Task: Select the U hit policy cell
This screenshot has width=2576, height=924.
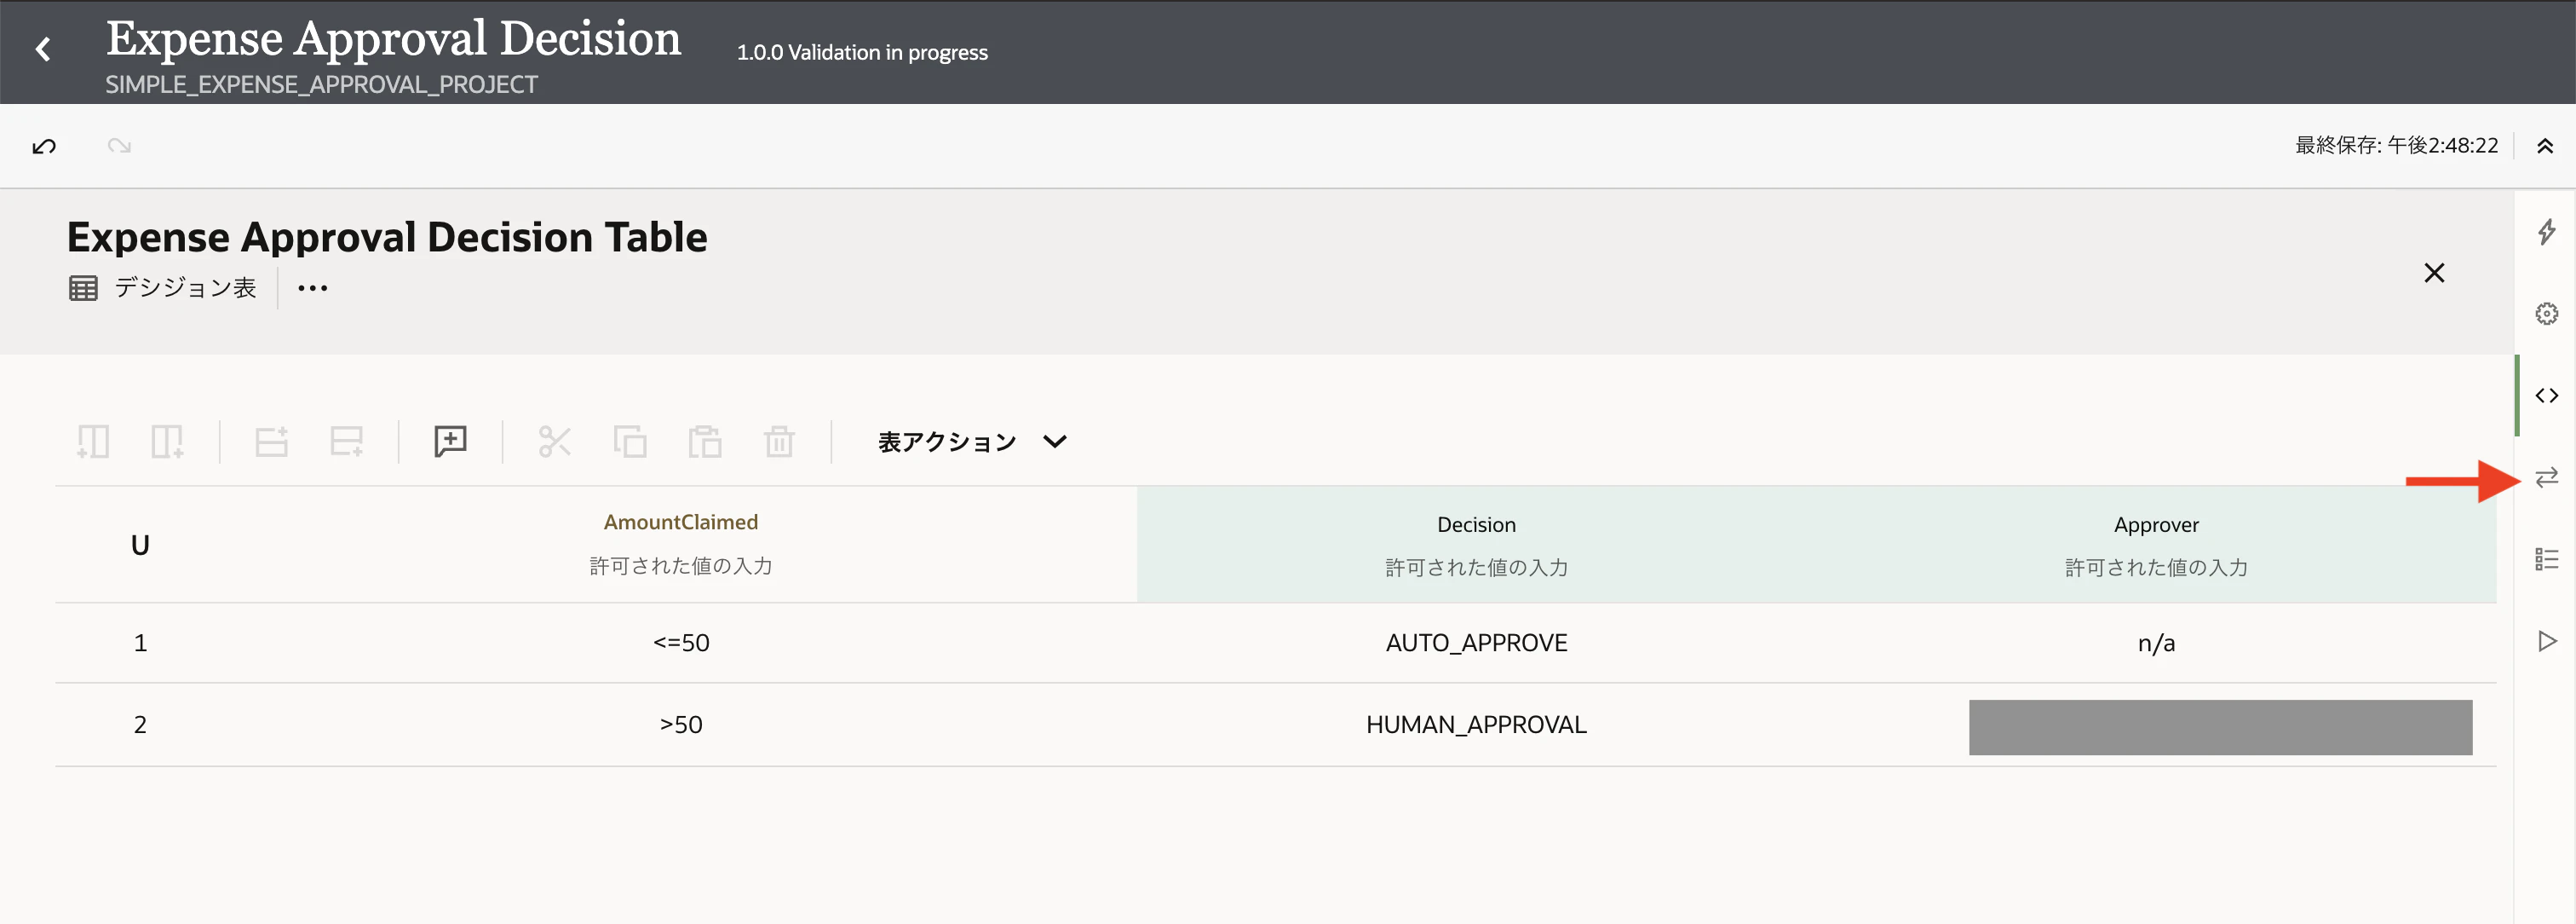Action: tap(140, 545)
